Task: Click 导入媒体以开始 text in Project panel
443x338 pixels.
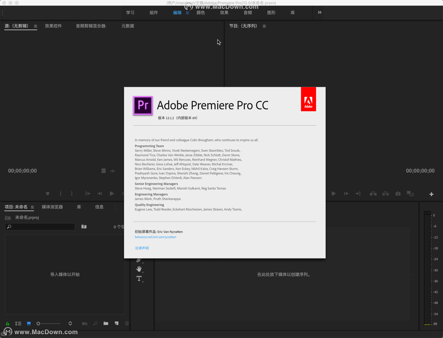Action: coord(65,275)
